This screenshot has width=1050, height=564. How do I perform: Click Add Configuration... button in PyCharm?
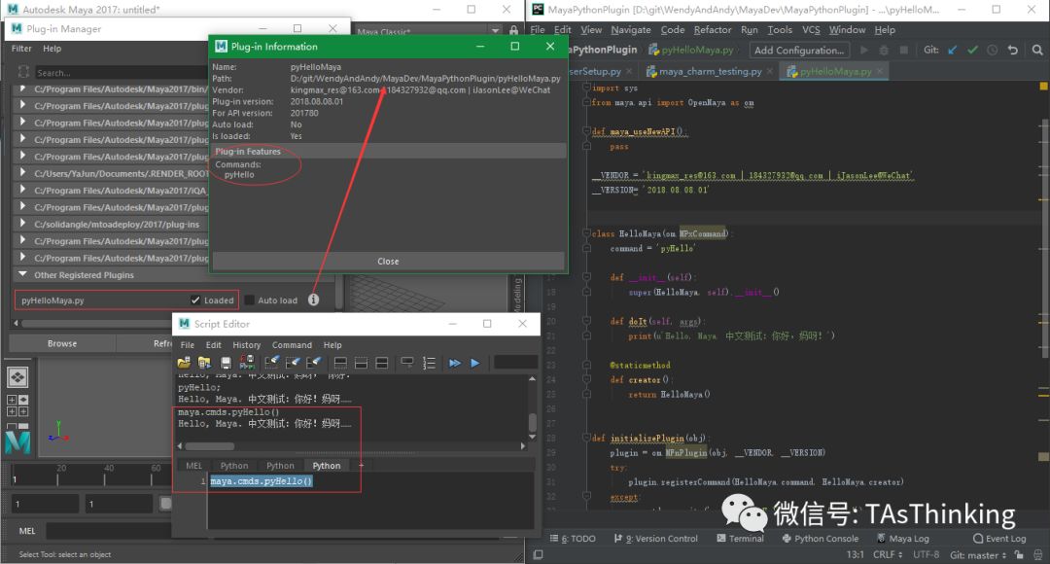(799, 51)
